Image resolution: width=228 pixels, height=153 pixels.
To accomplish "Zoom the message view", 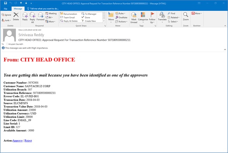I will (186, 17).
